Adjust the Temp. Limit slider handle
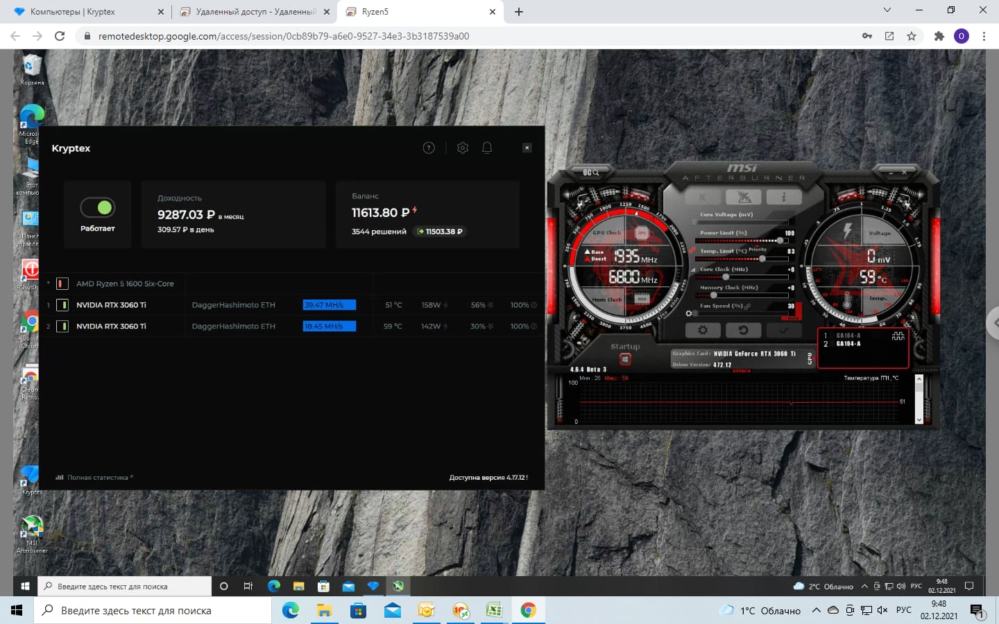 [x=762, y=259]
